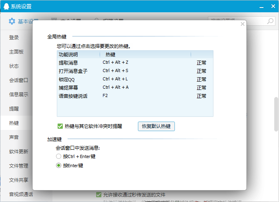Viewport: 279px width, 202px height.
Task: Click the Ctrl + Alt + L hotkey value
Action: tap(115, 79)
